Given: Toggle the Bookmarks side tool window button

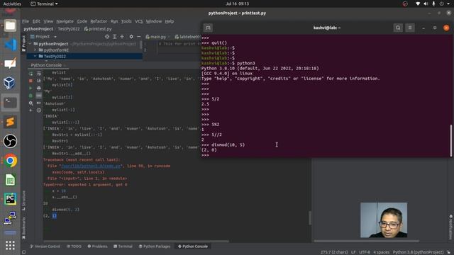Looking at the screenshot, I should point(23,228).
